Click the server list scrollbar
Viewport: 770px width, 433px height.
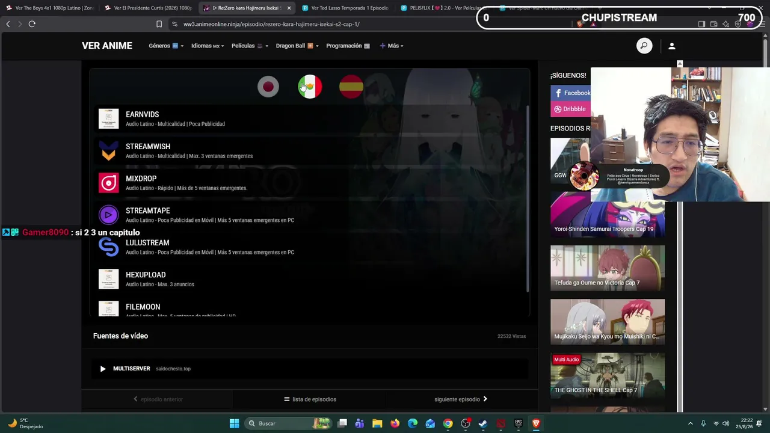click(527, 198)
